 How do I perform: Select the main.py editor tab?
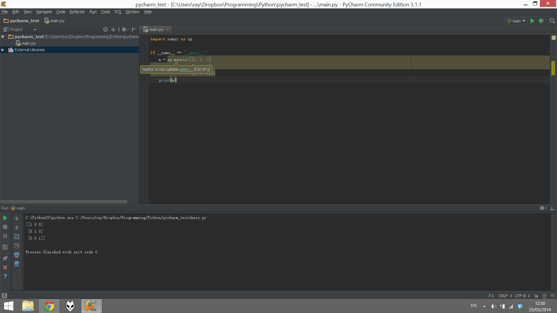click(156, 30)
